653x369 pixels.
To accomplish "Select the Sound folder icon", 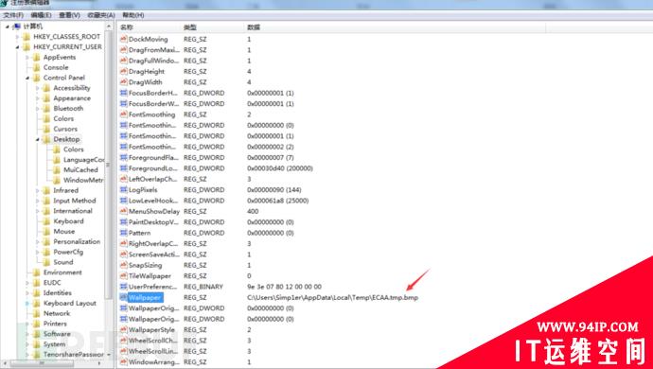I will point(46,262).
